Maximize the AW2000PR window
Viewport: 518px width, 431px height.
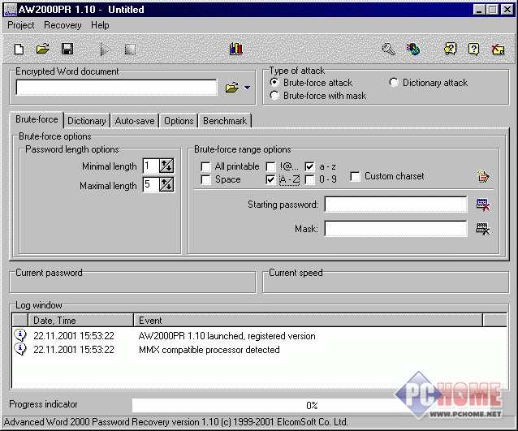(492, 10)
